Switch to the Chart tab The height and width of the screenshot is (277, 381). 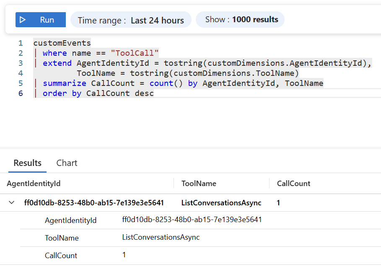[66, 163]
